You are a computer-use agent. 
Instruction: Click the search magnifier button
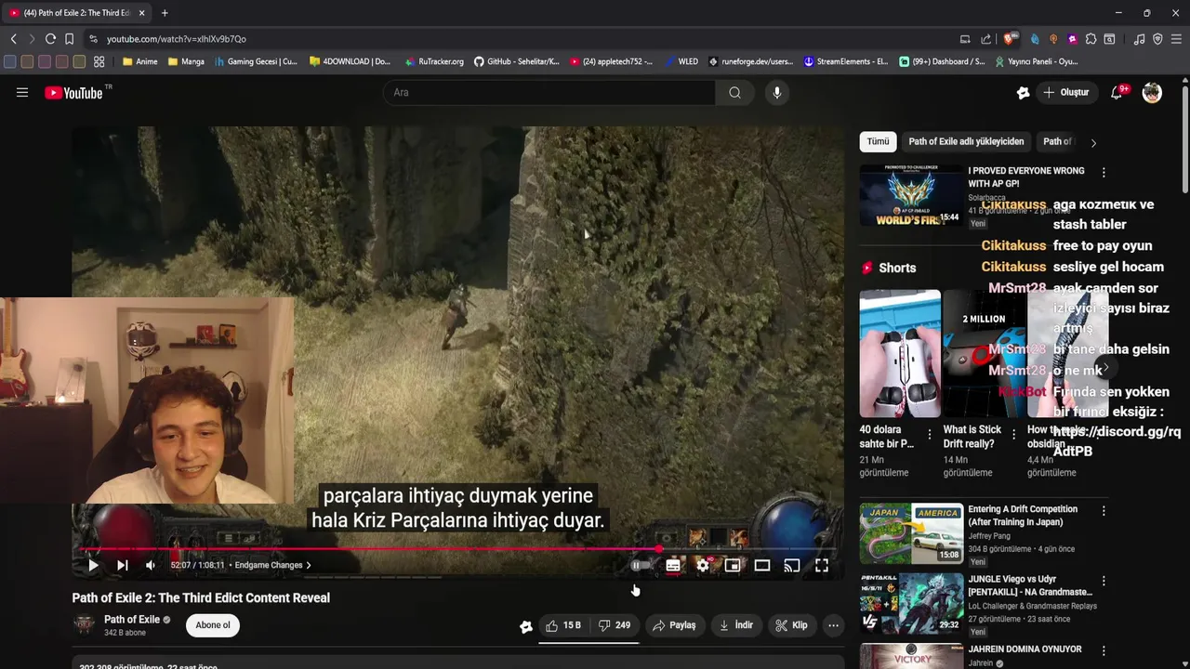point(735,92)
